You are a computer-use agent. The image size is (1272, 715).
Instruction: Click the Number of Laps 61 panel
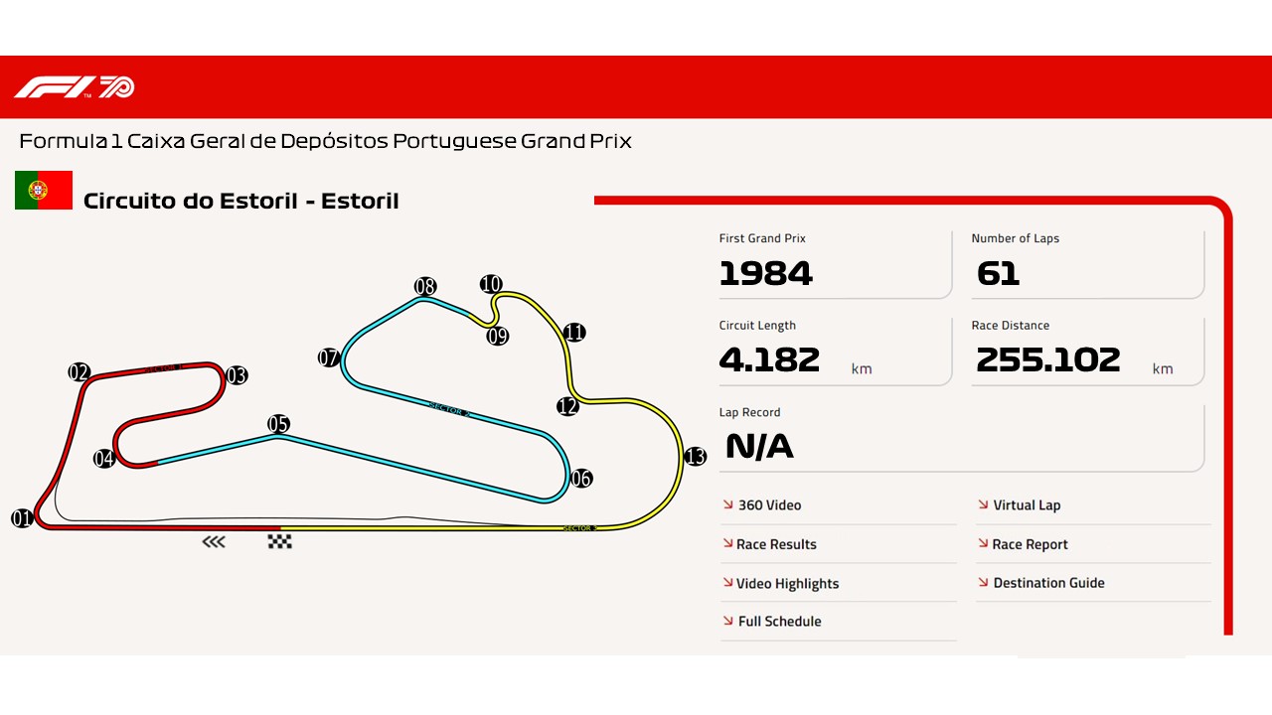pos(1086,264)
